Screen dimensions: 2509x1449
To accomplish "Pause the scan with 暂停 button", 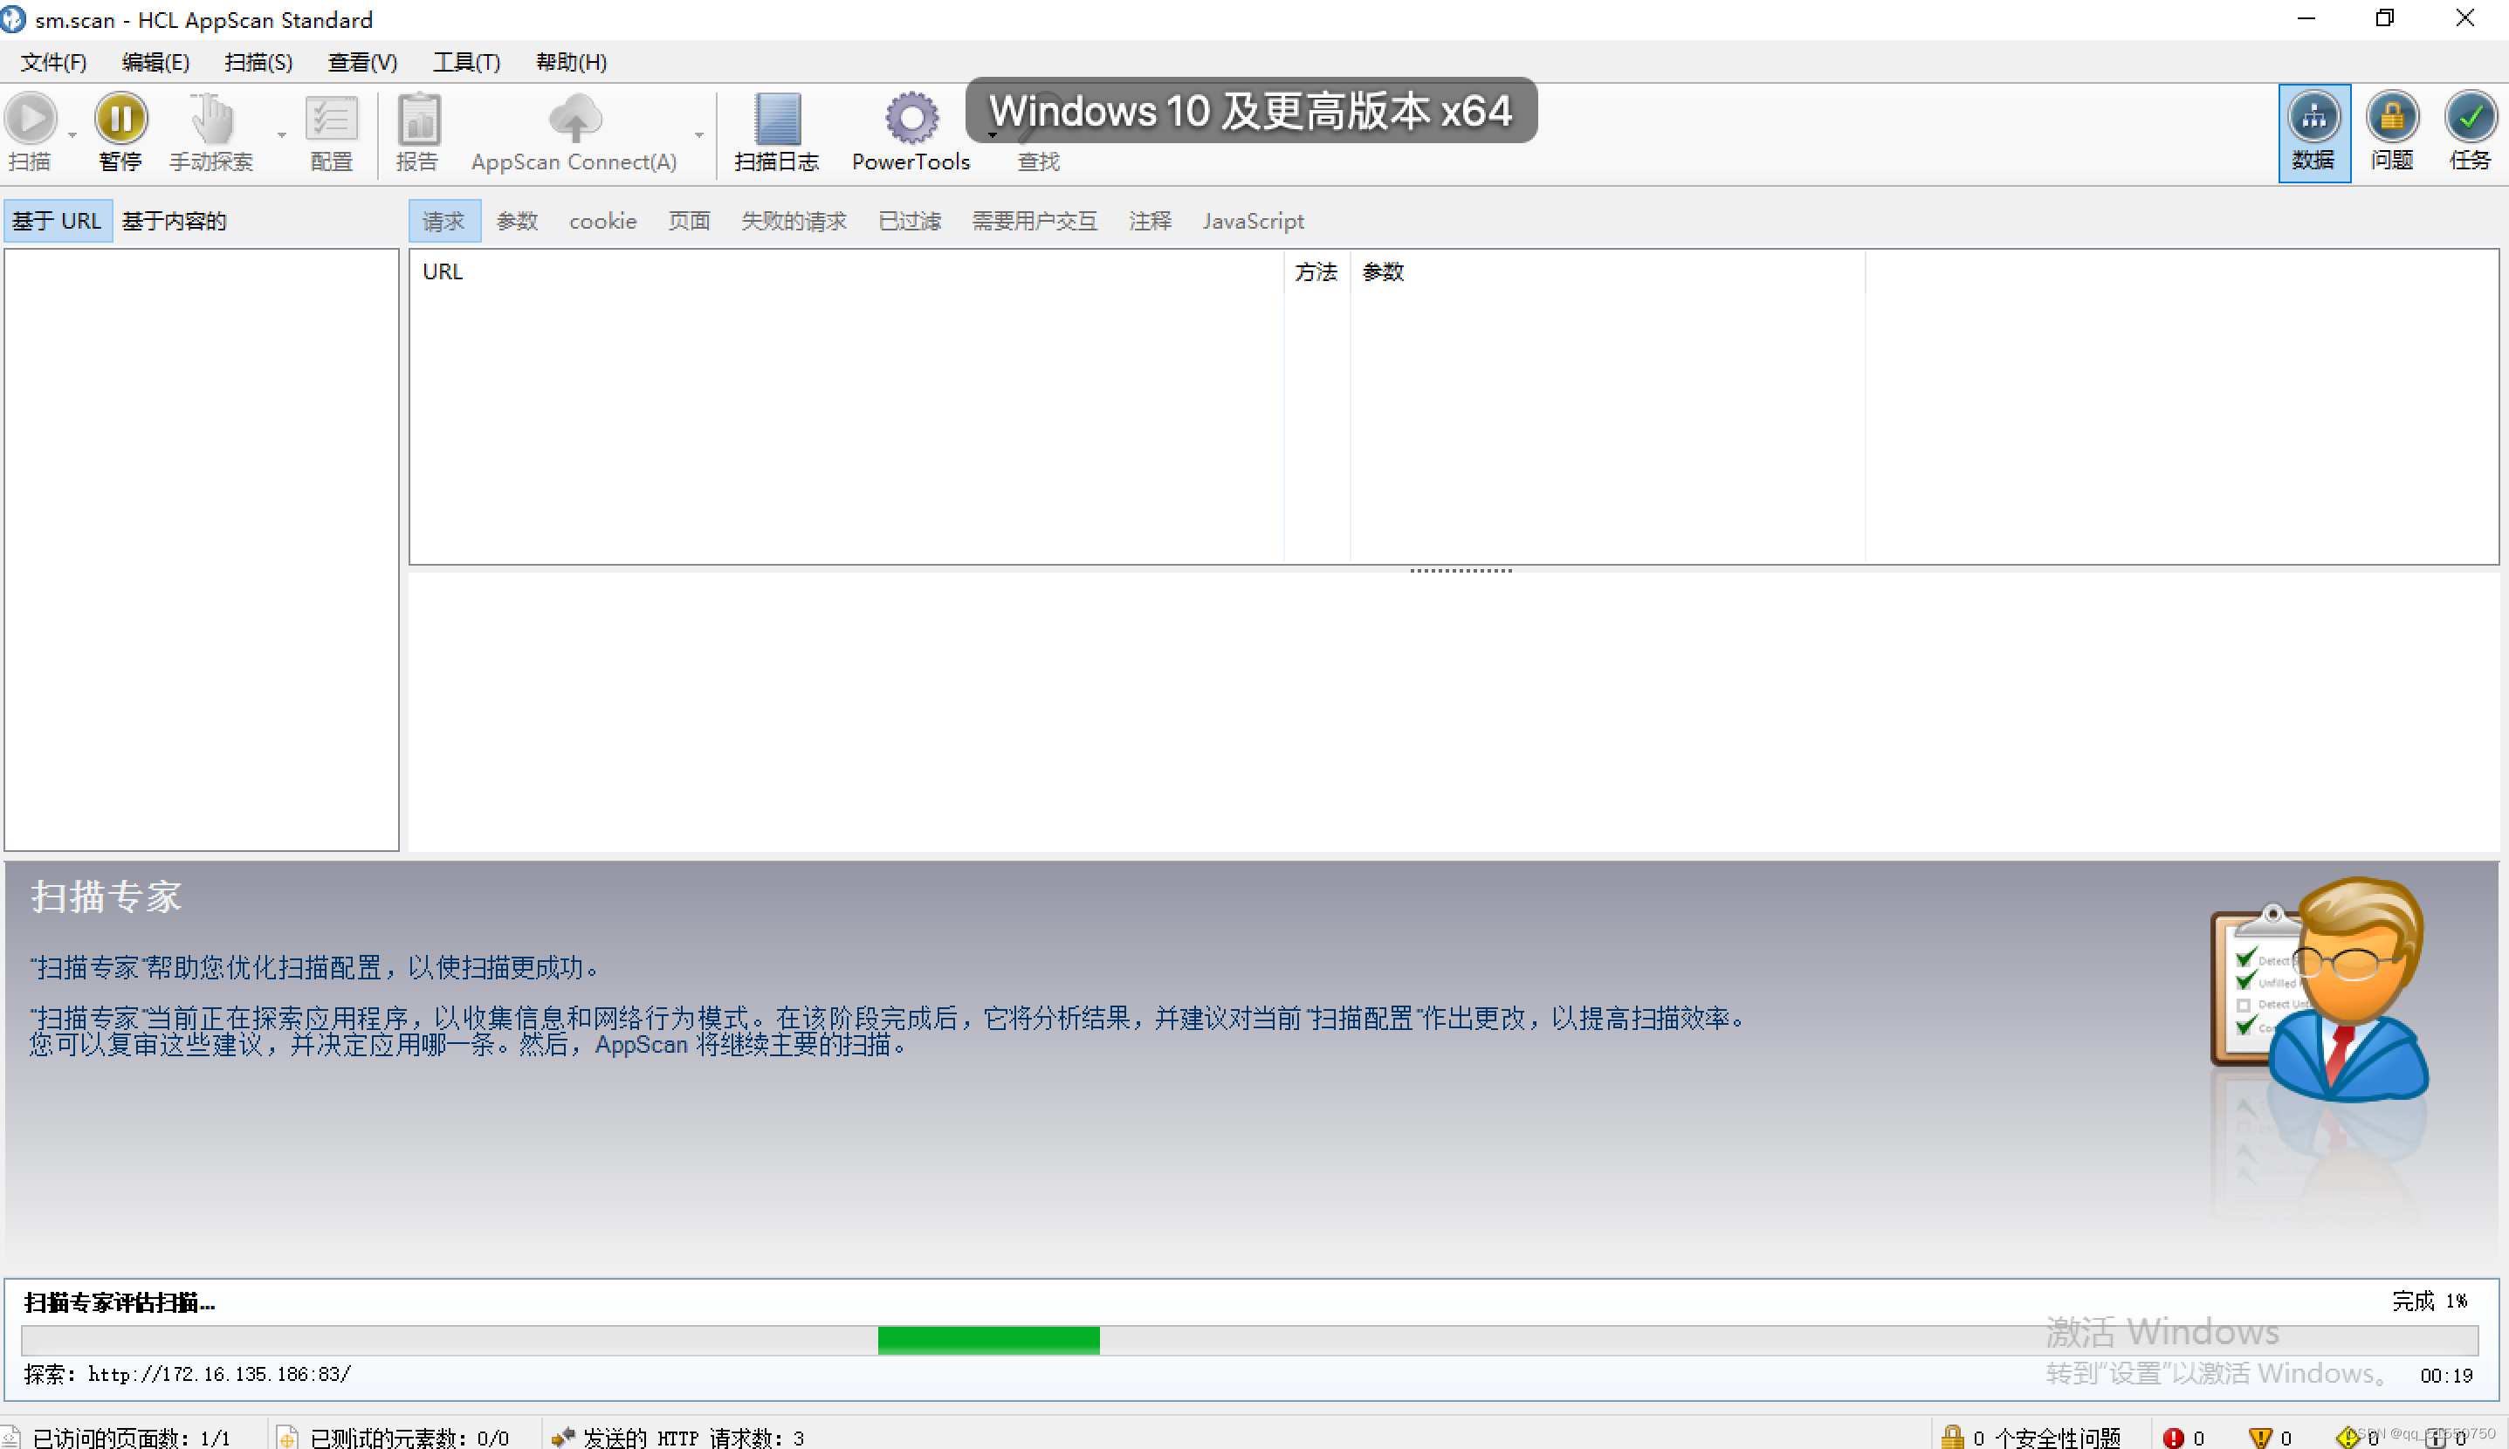I will (120, 133).
